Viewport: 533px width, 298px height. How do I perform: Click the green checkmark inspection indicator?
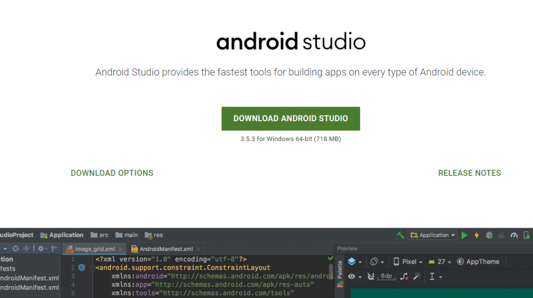(330, 258)
